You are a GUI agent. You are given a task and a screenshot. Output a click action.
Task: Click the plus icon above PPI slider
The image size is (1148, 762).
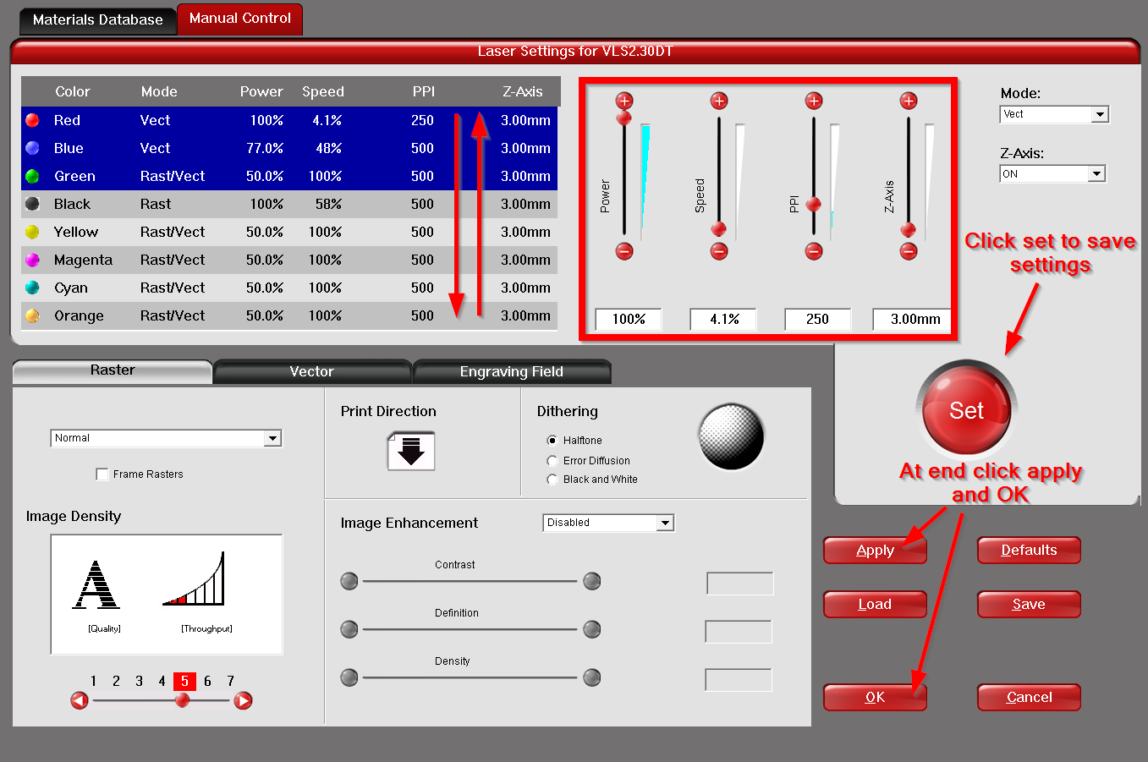(x=814, y=101)
